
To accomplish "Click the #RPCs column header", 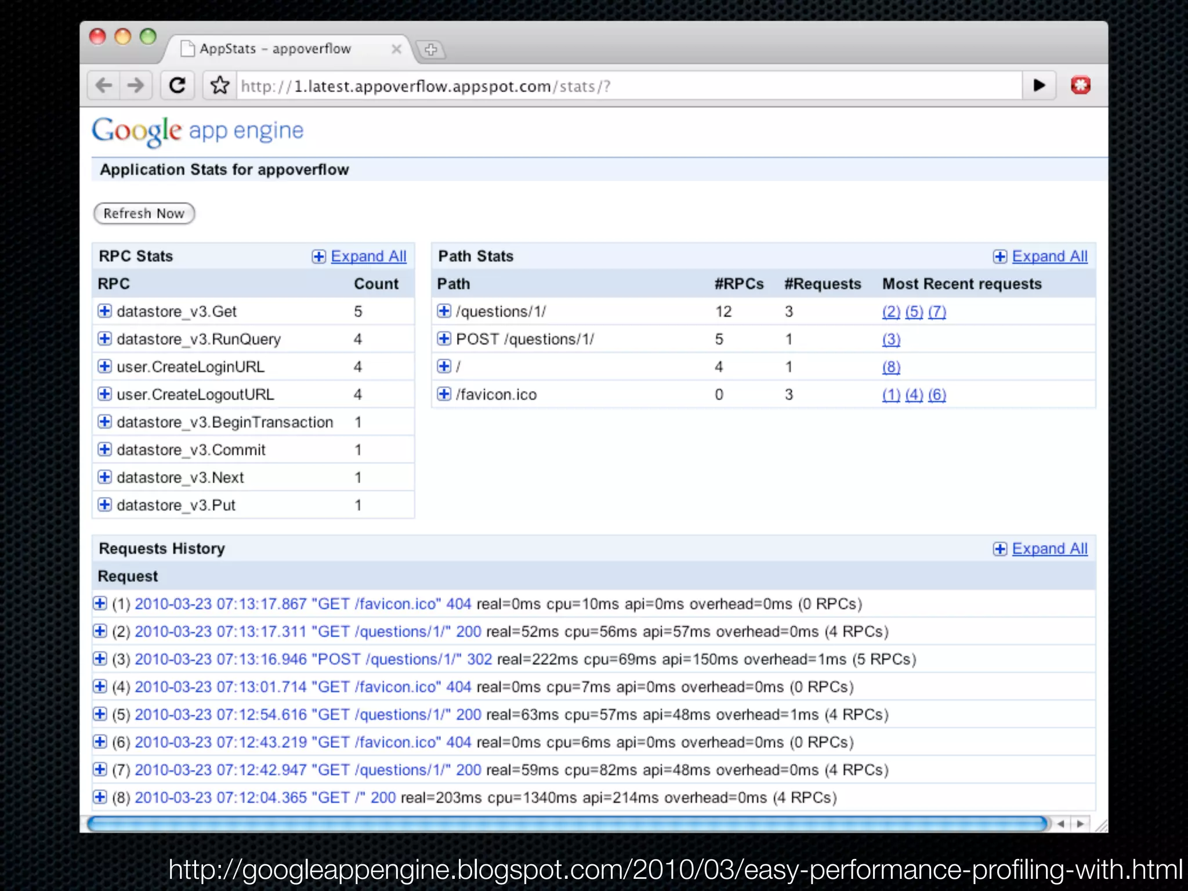I will [739, 284].
